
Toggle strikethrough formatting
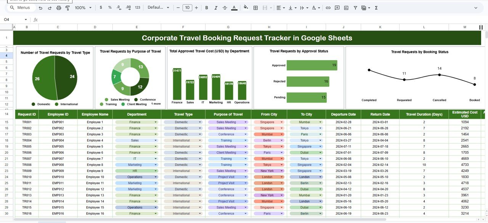225,8
